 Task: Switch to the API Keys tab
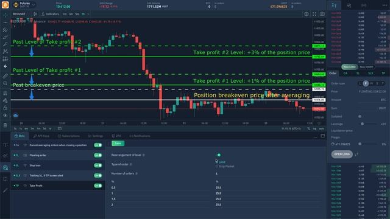click(41, 136)
